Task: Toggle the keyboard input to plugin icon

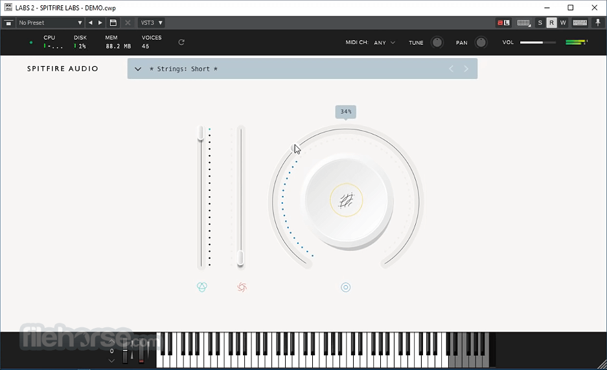Action: point(580,23)
